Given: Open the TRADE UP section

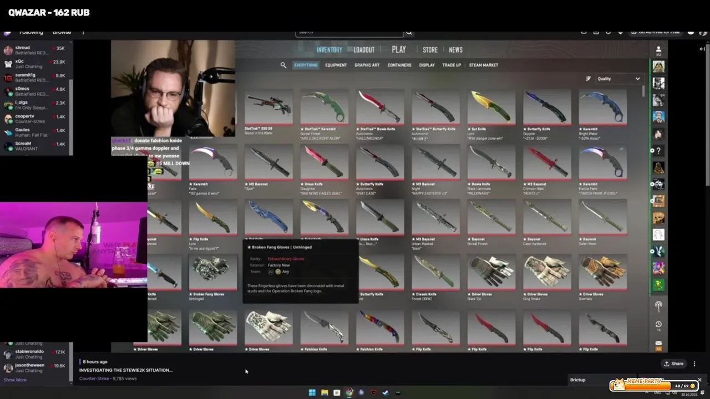Looking at the screenshot, I should [x=452, y=65].
